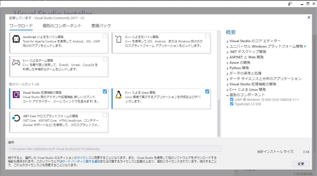
Task: Click the install location path field
Action: [x=114, y=149]
